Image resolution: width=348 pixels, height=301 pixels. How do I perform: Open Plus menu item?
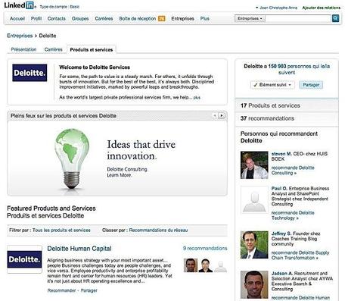point(205,19)
